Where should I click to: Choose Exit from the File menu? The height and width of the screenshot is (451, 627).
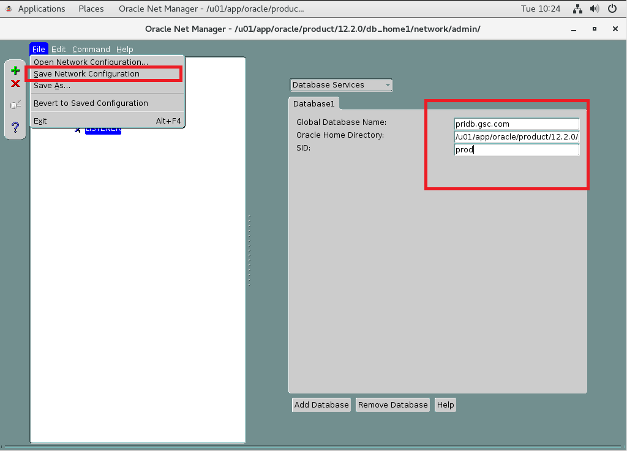pyautogui.click(x=107, y=121)
